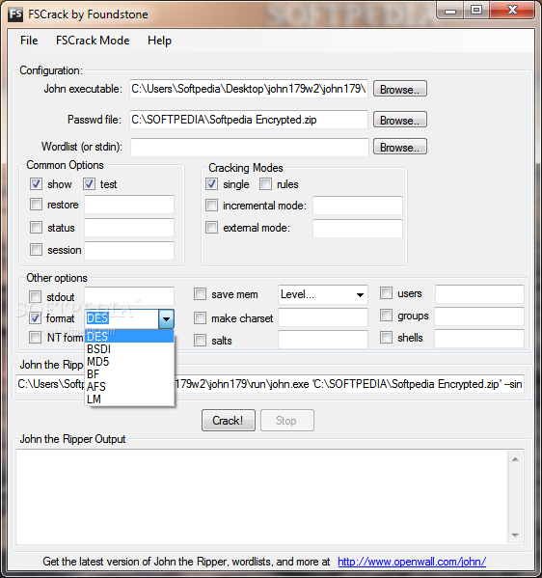This screenshot has width=542, height=578.
Task: Enable the users checkbox
Action: tap(386, 293)
